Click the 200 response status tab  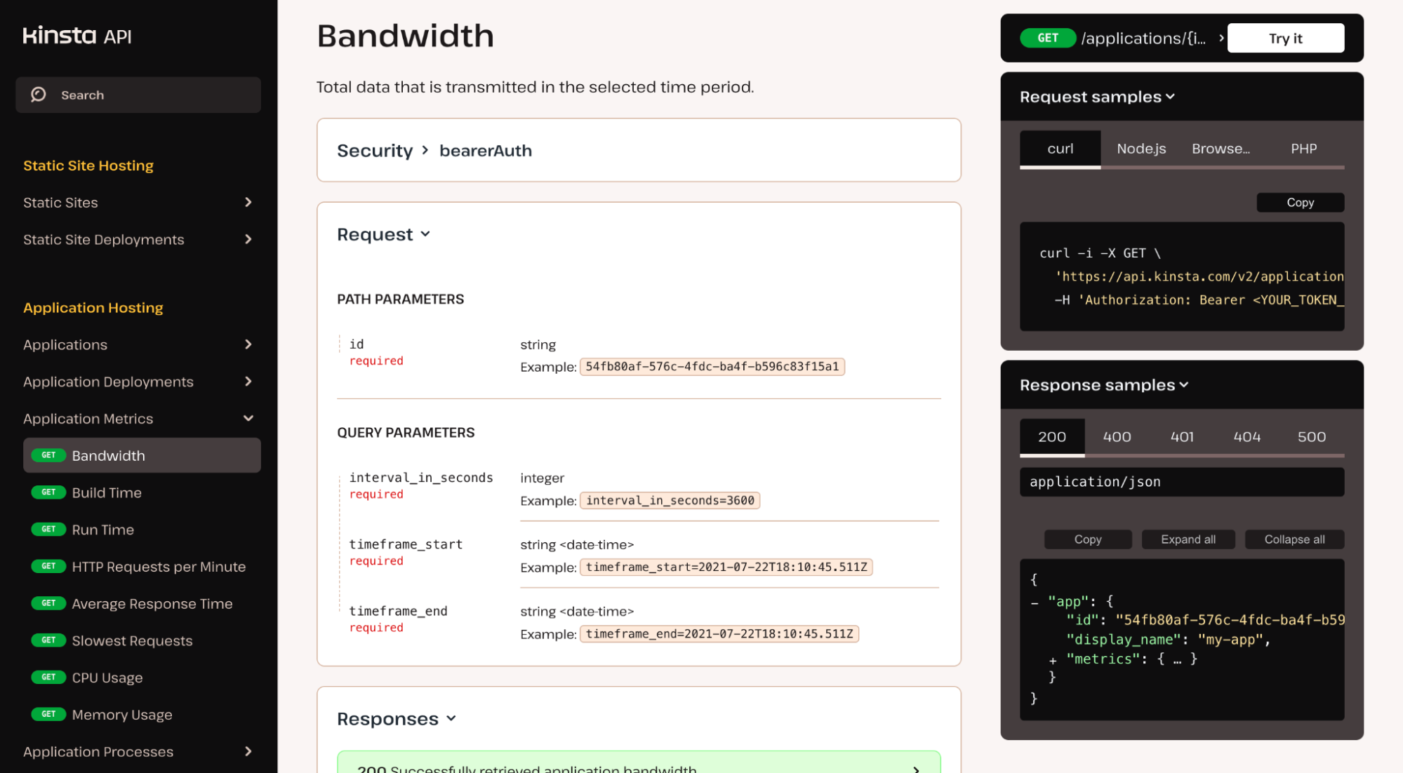pos(1051,436)
